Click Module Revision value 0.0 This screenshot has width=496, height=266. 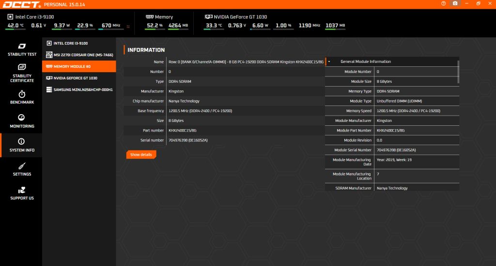click(379, 140)
